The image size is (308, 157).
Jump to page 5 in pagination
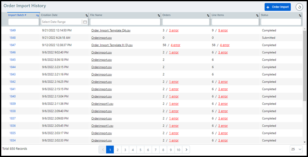140,150
